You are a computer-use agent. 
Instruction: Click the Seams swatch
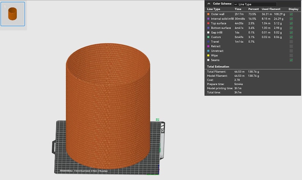point(208,60)
